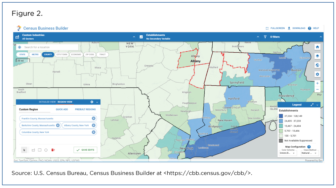Collapse the Establishments variable panel
The image size is (336, 188).
(258, 37)
